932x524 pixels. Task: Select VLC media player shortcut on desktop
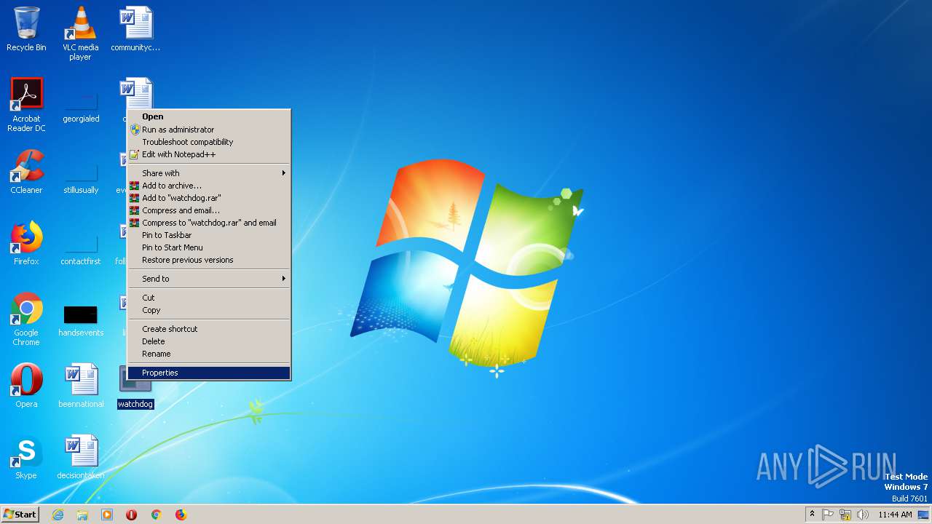pyautogui.click(x=80, y=33)
